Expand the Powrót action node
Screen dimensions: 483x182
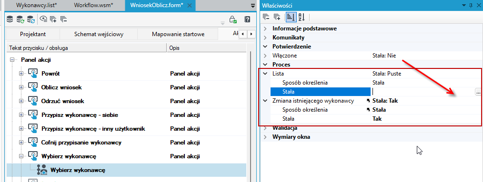click(x=21, y=74)
